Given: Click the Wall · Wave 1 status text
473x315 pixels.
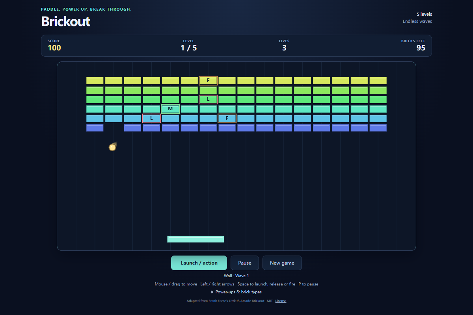Looking at the screenshot, I should 236,276.
